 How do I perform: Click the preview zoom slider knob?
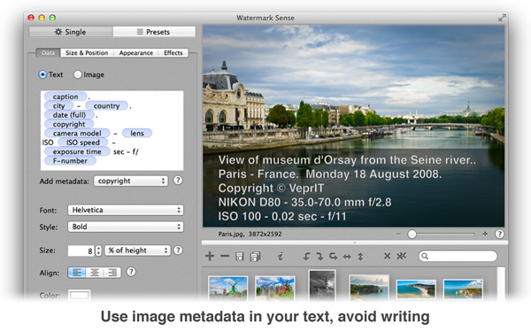point(412,234)
